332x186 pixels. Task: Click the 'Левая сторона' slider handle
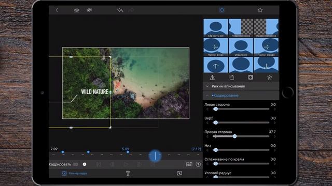216,109
